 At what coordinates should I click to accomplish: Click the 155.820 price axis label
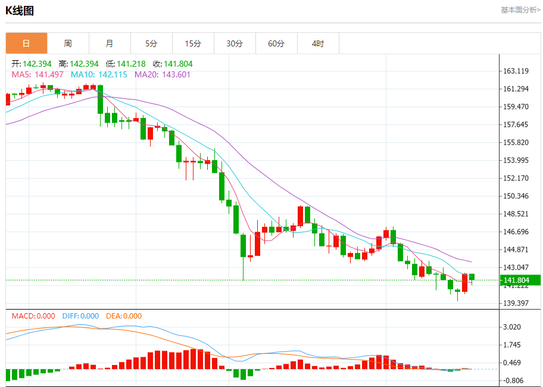[516, 142]
